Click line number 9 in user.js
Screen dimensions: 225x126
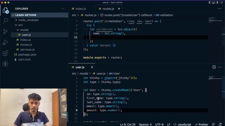pyautogui.click(x=77, y=110)
